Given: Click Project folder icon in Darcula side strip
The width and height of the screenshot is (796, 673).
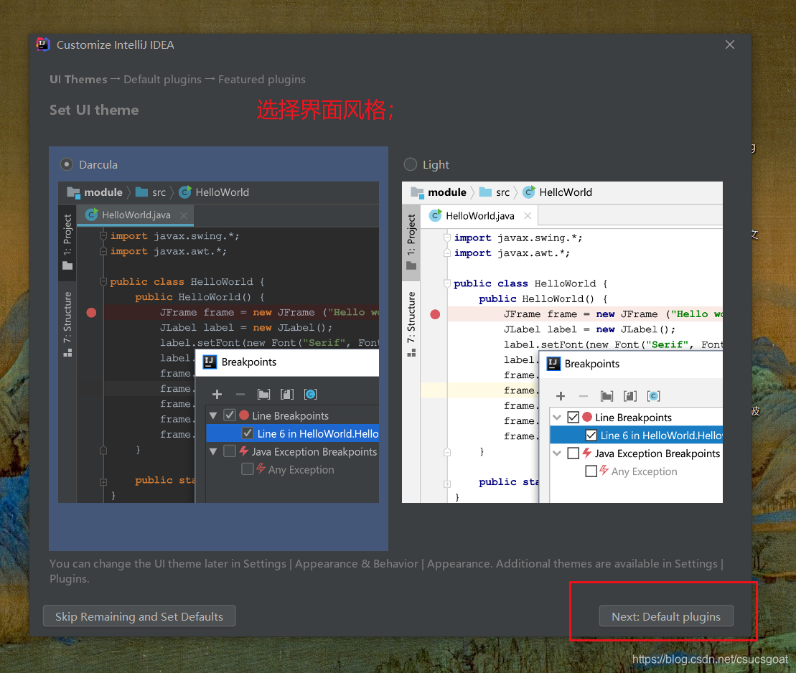Looking at the screenshot, I should 67,266.
